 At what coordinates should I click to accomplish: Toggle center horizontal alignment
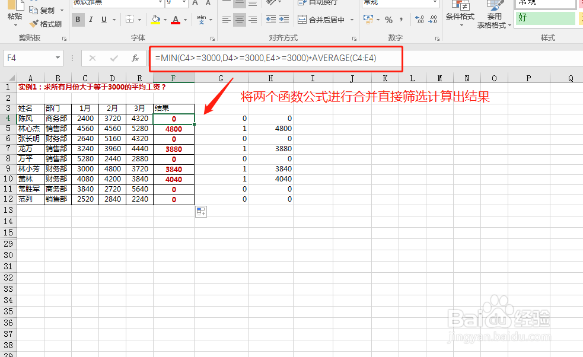[240, 20]
